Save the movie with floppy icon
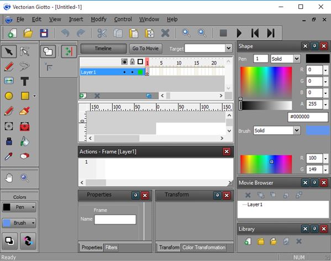331x261 pixels. click(x=44, y=33)
